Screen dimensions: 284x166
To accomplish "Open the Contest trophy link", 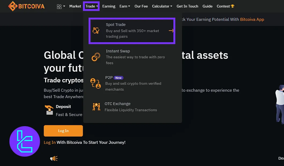I will click(225, 6).
